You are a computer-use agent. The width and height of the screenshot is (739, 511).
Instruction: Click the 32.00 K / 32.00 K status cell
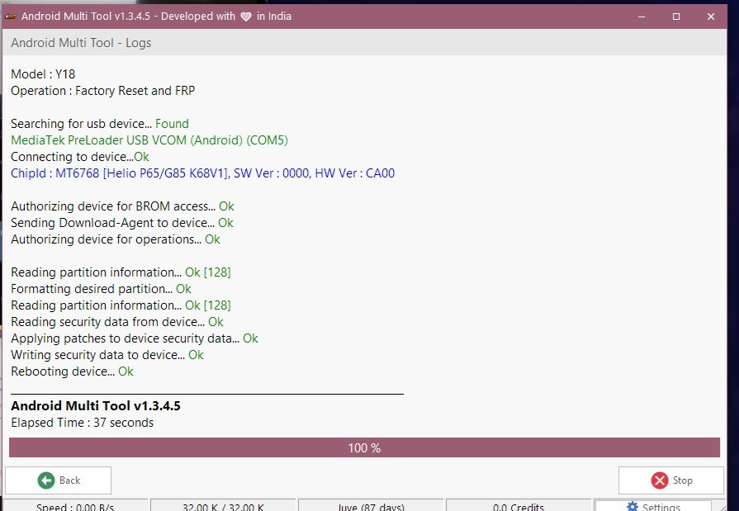tap(223, 506)
